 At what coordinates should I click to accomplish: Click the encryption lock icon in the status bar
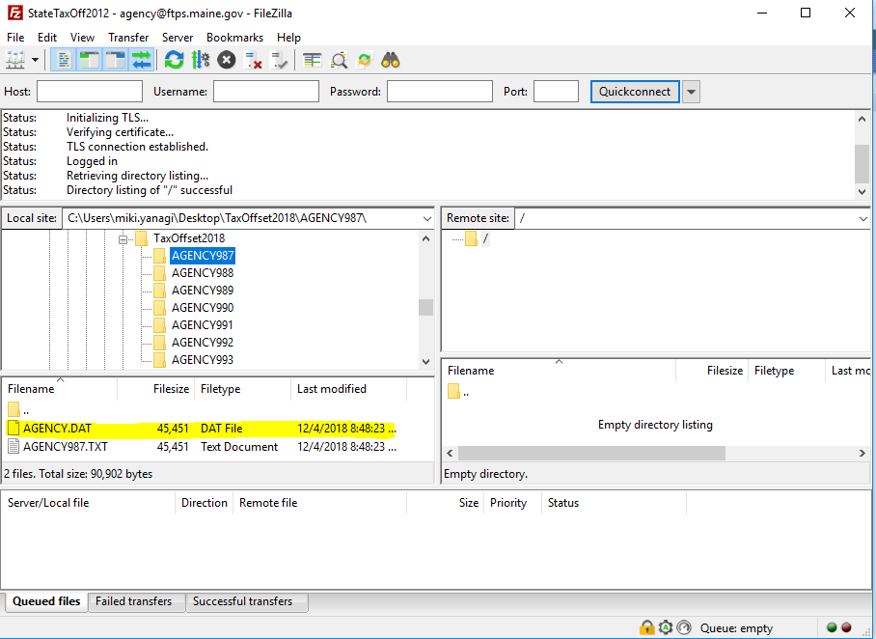[647, 627]
